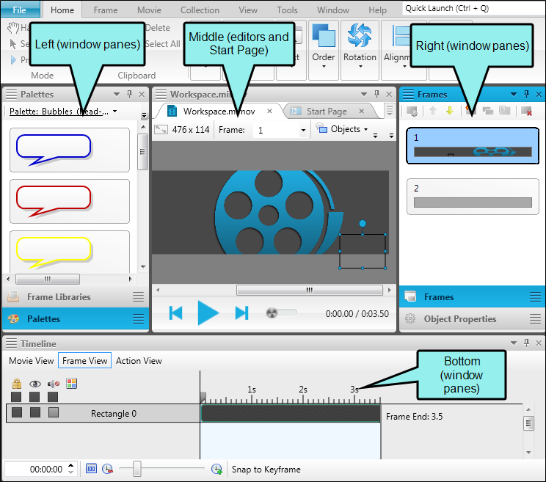This screenshot has height=482, width=546.
Task: Open the Workspace editor pane options triangle
Action: click(x=364, y=94)
